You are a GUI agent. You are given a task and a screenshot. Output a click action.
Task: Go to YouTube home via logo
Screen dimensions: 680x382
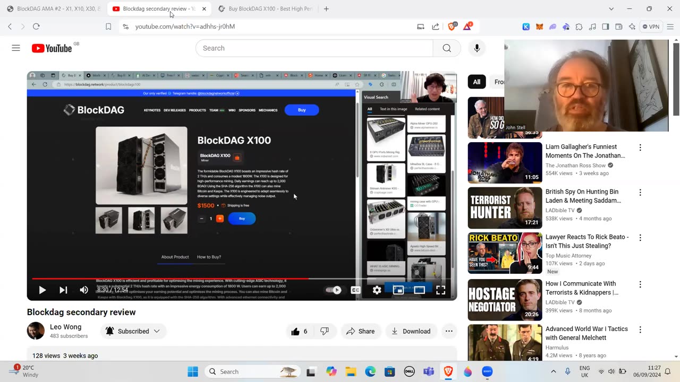(x=52, y=48)
